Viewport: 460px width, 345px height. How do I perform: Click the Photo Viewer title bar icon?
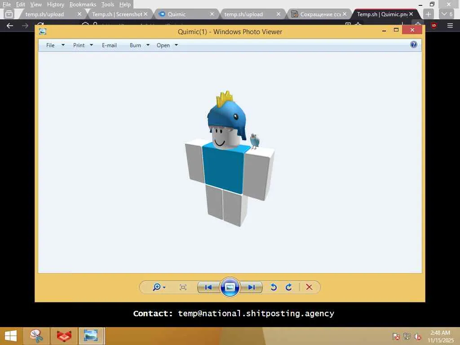[43, 31]
